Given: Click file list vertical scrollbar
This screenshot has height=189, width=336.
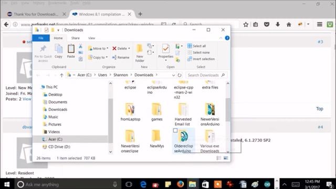Looking at the screenshot, I should click(228, 110).
